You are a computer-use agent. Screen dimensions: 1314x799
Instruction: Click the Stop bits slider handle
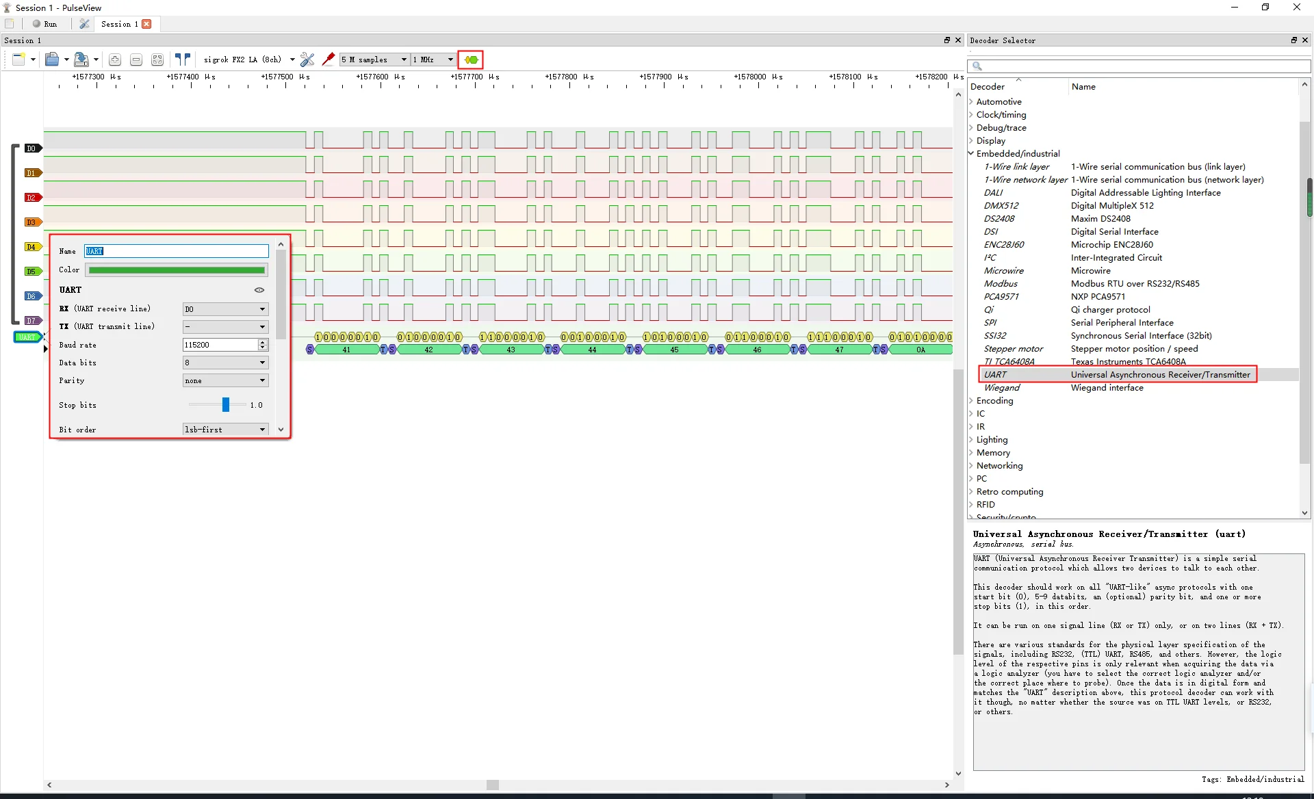coord(226,405)
